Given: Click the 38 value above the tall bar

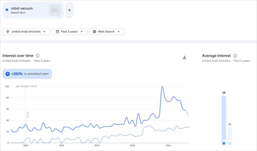Looking at the screenshot, I should tap(224, 93).
